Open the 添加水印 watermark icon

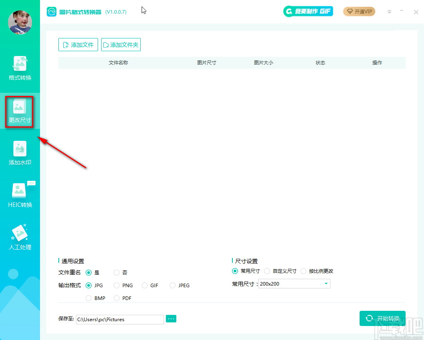[20, 148]
